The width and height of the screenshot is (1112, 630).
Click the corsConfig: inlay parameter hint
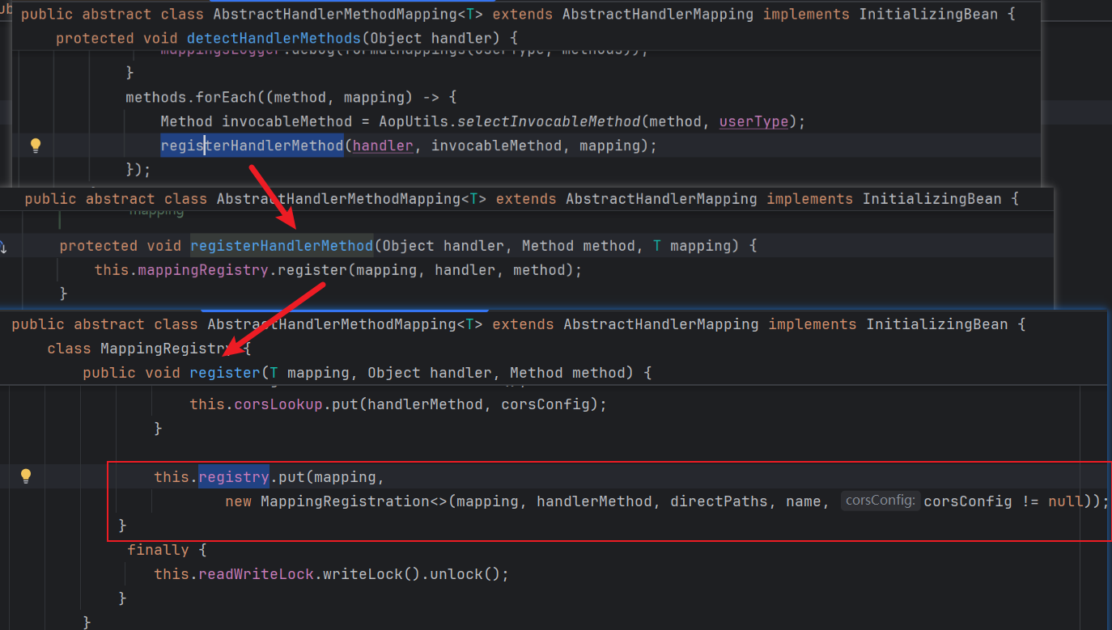(x=880, y=501)
